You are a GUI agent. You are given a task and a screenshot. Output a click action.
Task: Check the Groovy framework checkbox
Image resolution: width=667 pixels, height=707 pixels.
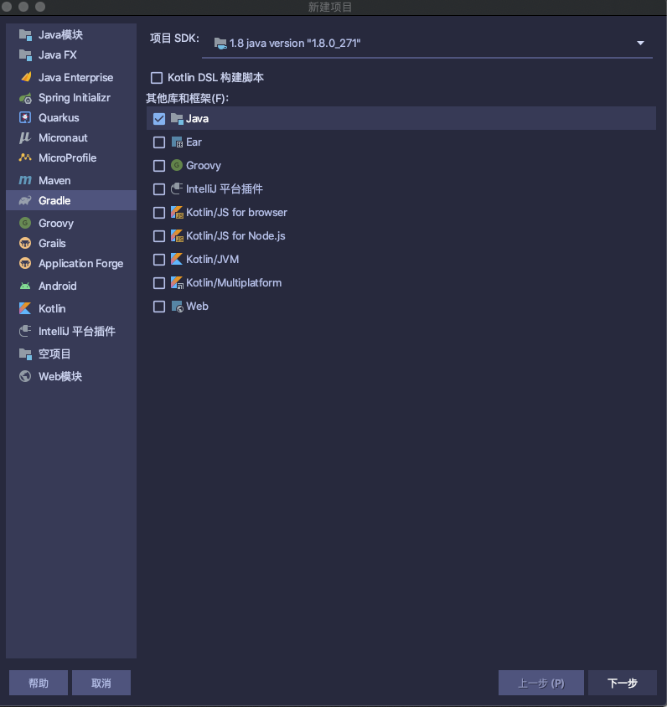tap(159, 166)
